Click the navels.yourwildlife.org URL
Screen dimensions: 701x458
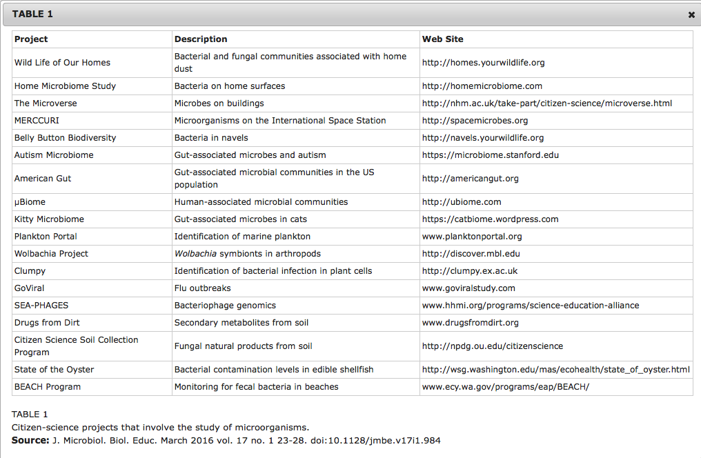[x=483, y=138]
